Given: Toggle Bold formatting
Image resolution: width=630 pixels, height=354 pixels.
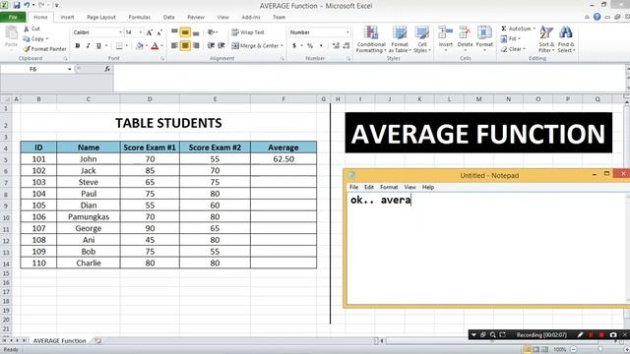Looking at the screenshot, I should [78, 46].
